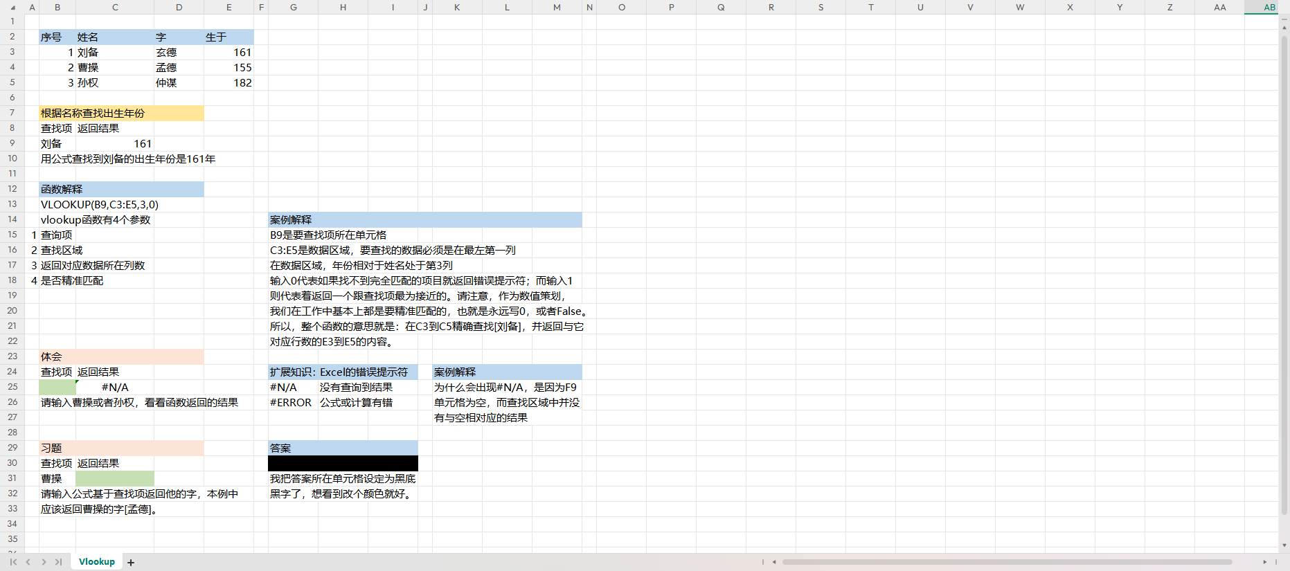Image resolution: width=1290 pixels, height=571 pixels.
Task: Select the VLOOKUP(B9,C3:E5,3,0) formula cell
Action: (100, 204)
